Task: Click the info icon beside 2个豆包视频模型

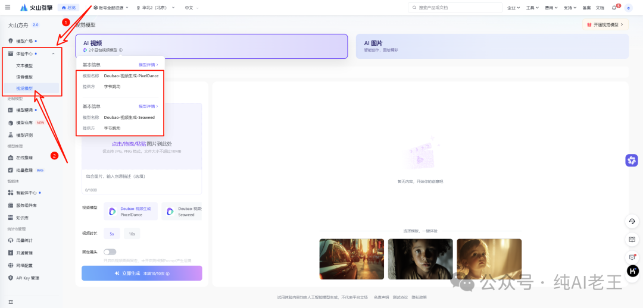Action: [120, 50]
